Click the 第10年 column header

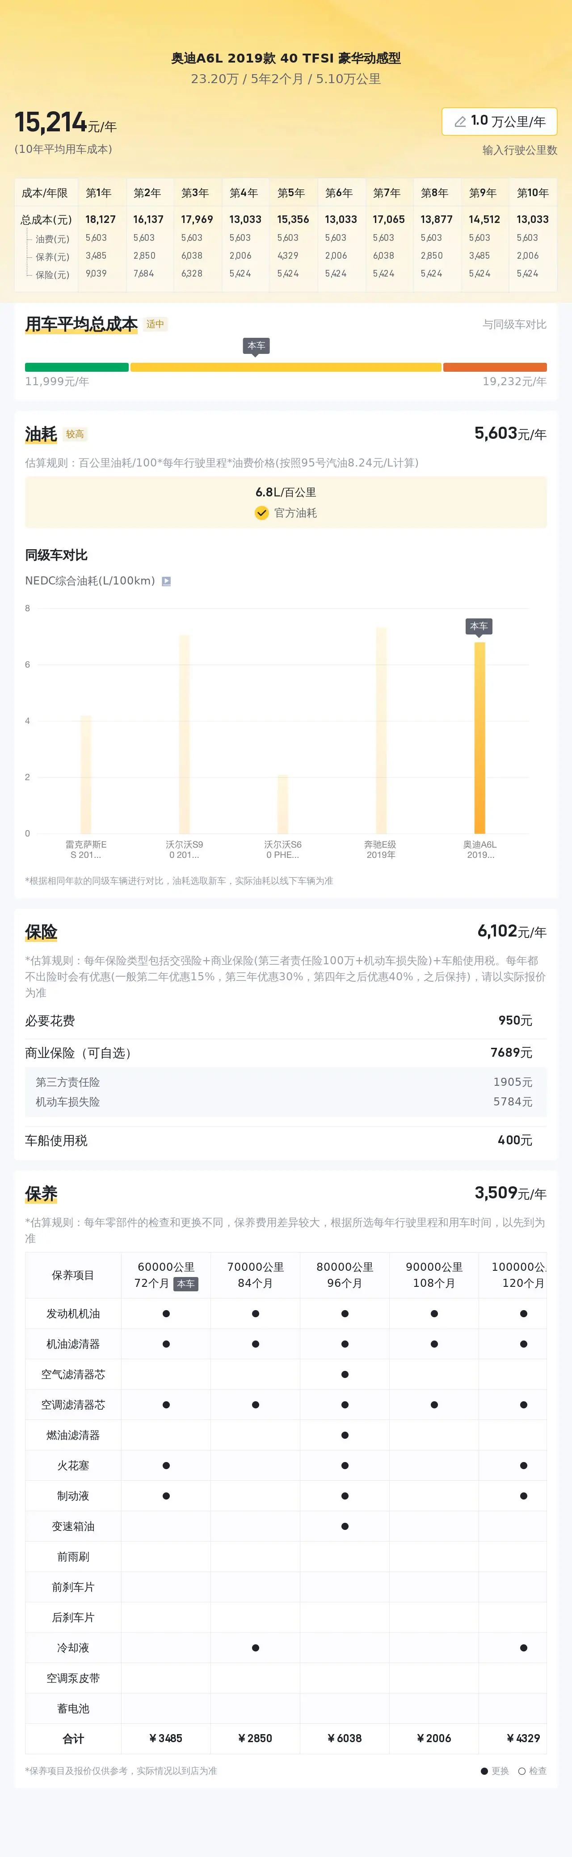532,193
